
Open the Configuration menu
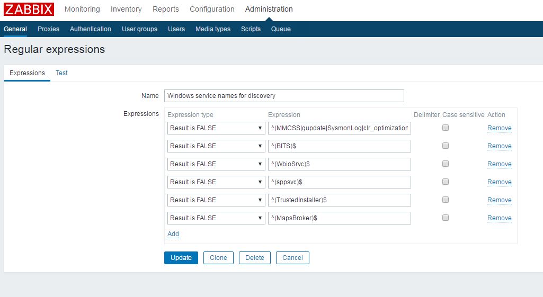tap(212, 9)
